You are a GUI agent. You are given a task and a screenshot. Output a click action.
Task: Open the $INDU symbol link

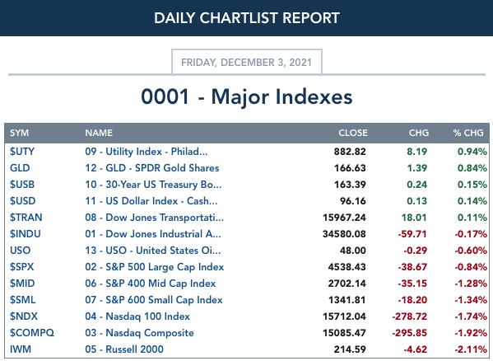[x=26, y=234]
